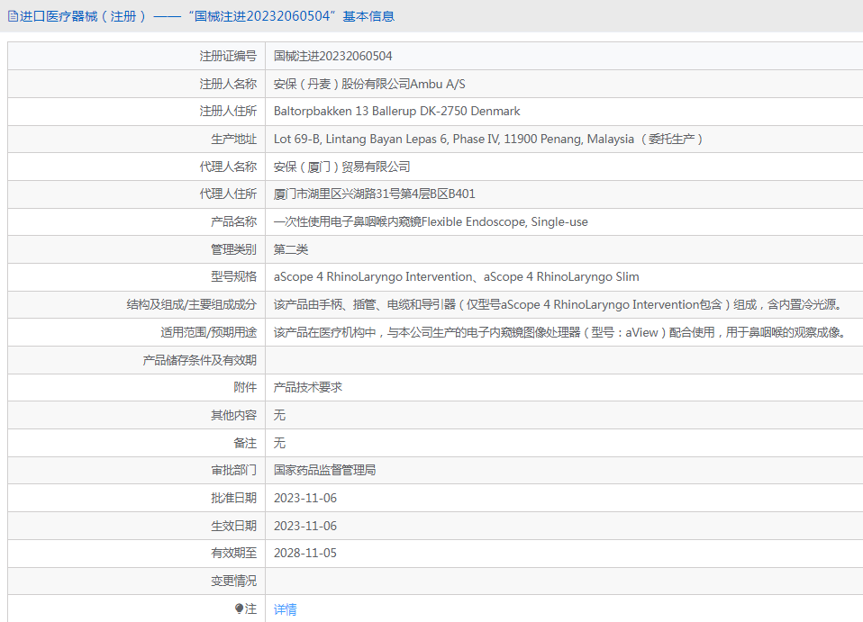Select the 管理类别 label

click(x=234, y=249)
